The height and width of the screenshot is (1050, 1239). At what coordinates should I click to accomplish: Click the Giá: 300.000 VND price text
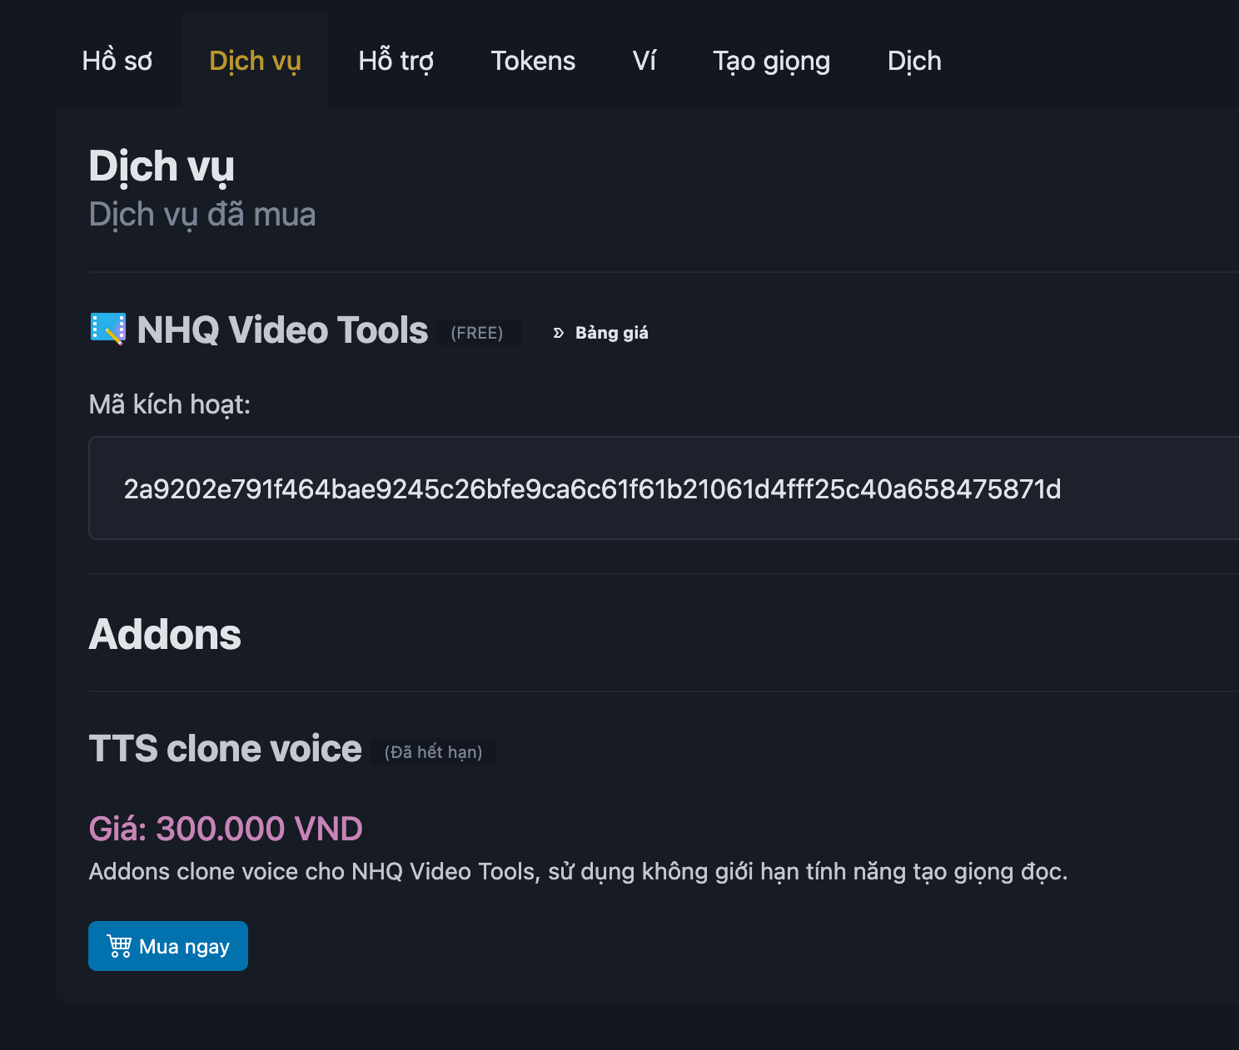(226, 829)
